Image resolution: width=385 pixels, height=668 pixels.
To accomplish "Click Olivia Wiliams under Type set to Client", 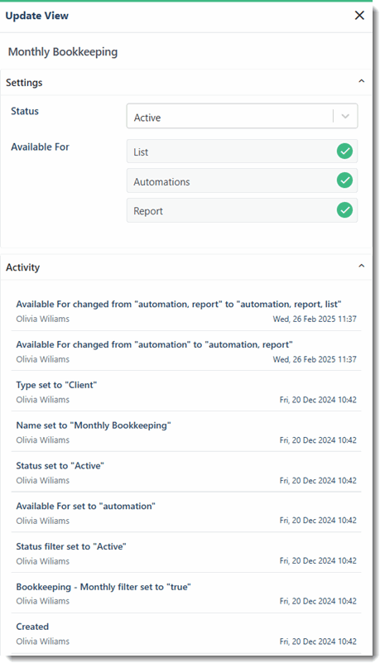I will tap(42, 400).
